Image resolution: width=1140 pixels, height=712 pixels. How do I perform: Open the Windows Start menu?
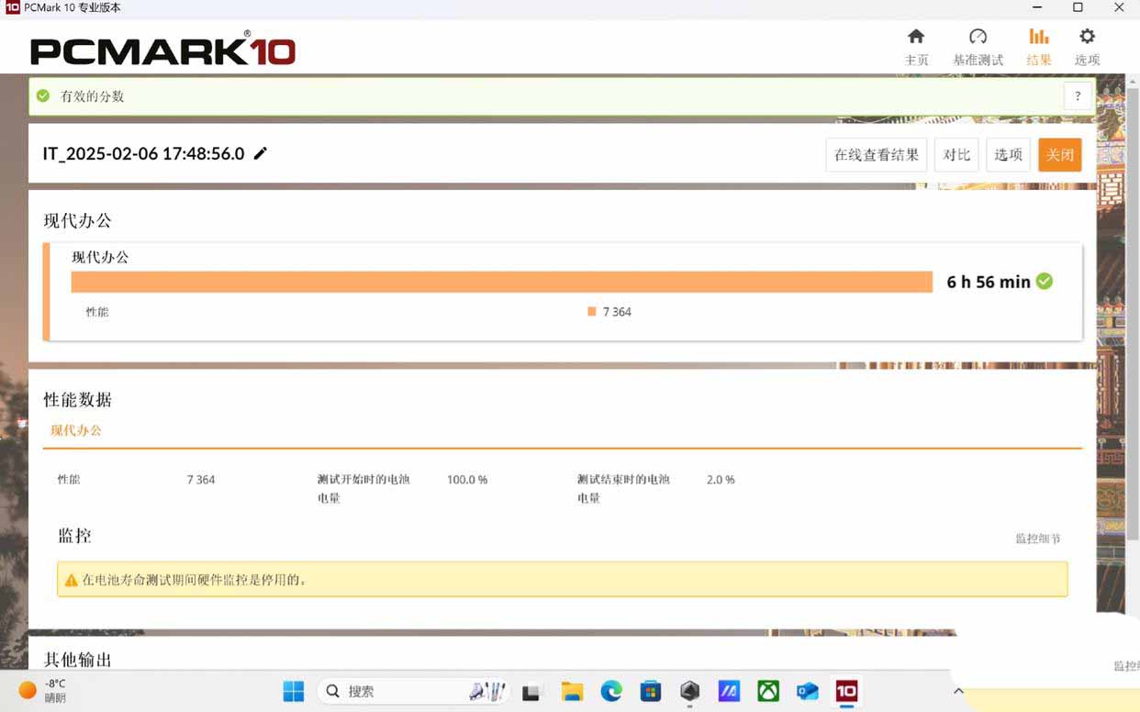point(293,691)
